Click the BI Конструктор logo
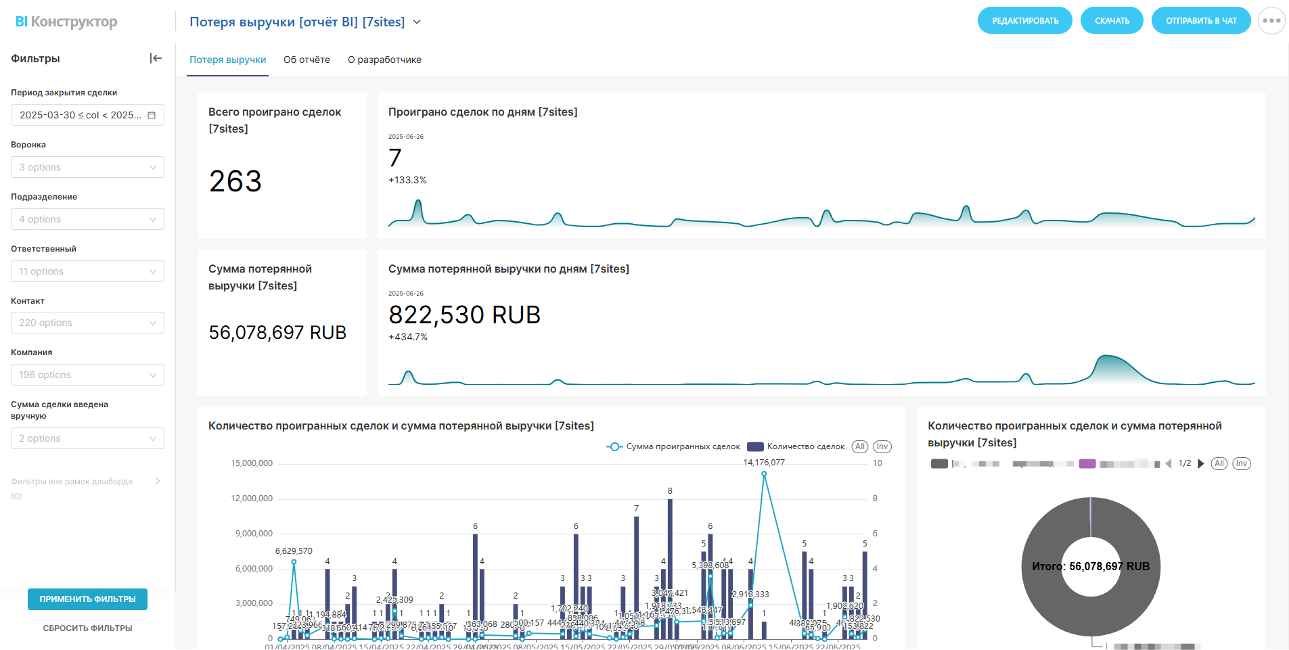 (66, 22)
